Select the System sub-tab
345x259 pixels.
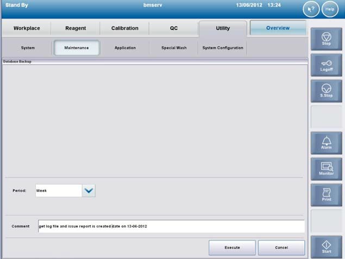[x=28, y=48]
